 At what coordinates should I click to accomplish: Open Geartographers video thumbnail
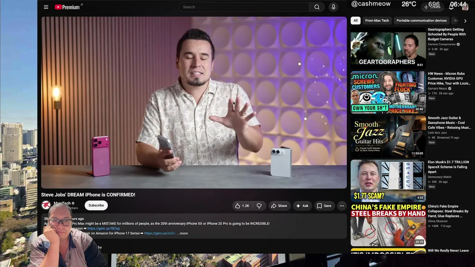(388, 48)
